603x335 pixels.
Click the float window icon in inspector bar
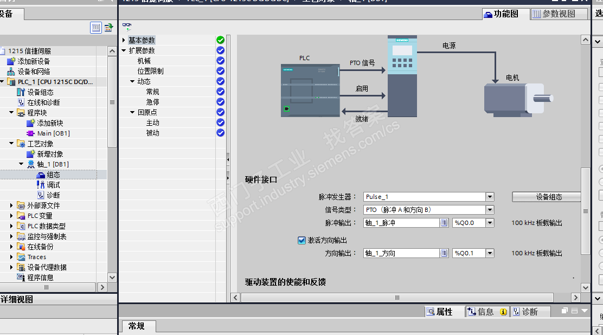(x=564, y=311)
